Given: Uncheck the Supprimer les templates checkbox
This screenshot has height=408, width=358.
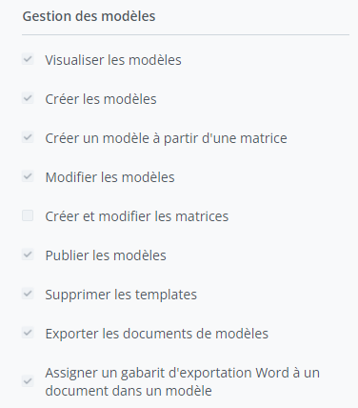Looking at the screenshot, I should pyautogui.click(x=28, y=294).
